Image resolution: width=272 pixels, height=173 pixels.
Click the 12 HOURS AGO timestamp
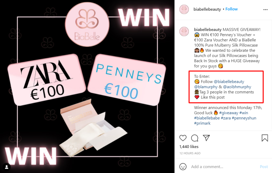[190, 153]
